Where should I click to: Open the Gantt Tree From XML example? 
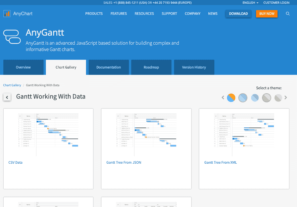pyautogui.click(x=220, y=162)
